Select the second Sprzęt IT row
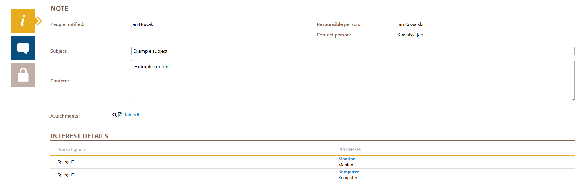The height and width of the screenshot is (193, 575). click(66, 175)
